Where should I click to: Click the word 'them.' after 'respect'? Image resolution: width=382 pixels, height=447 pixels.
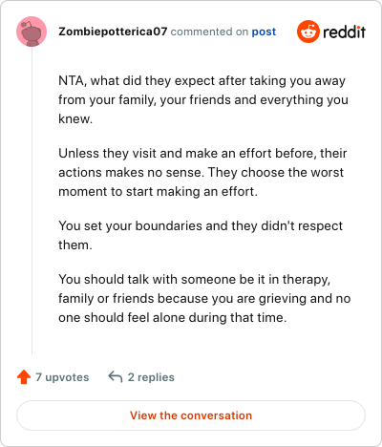coord(75,245)
